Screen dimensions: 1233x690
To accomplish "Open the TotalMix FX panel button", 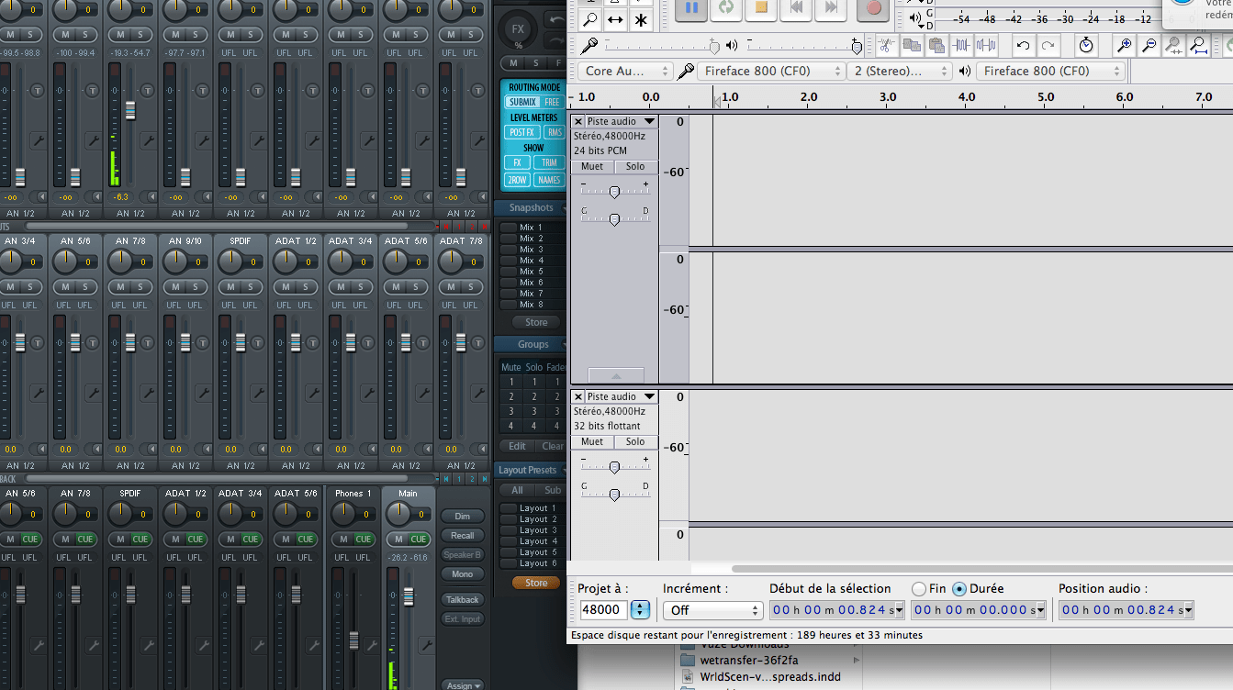I will (519, 28).
